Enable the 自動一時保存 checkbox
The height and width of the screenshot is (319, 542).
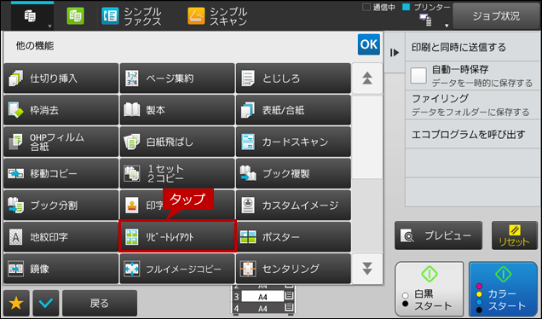click(418, 76)
